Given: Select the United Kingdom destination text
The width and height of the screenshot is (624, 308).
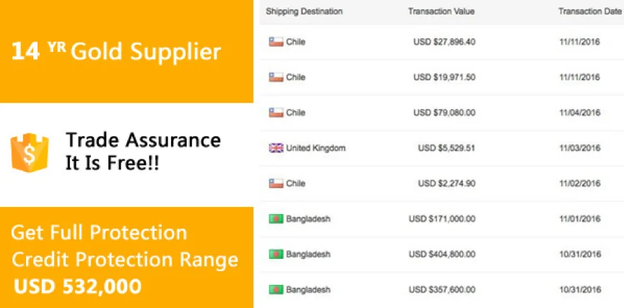Looking at the screenshot, I should (x=316, y=148).
